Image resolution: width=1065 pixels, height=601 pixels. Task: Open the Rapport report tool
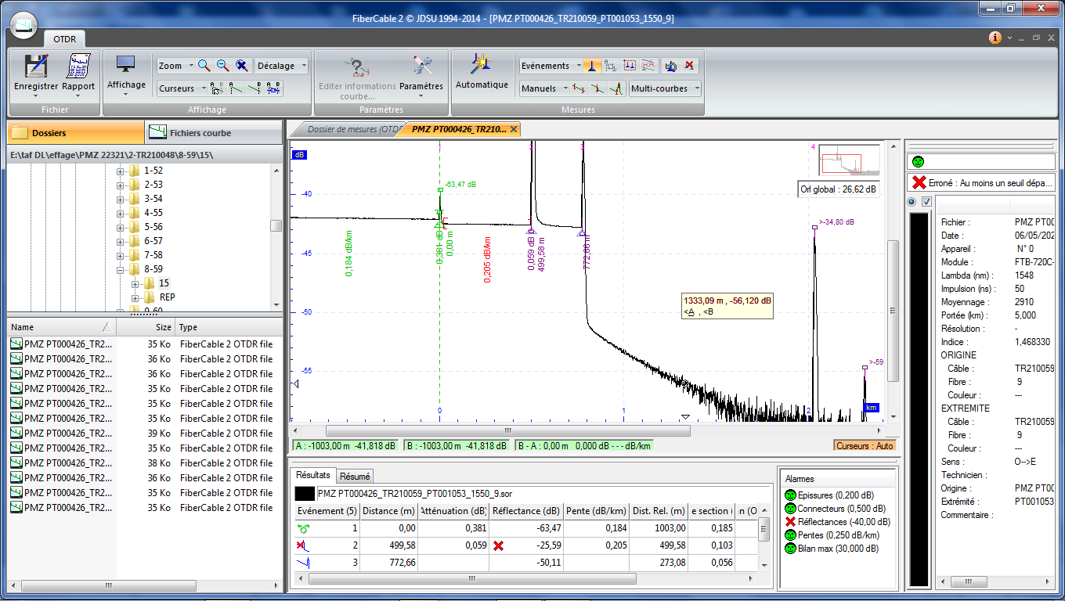(78, 66)
